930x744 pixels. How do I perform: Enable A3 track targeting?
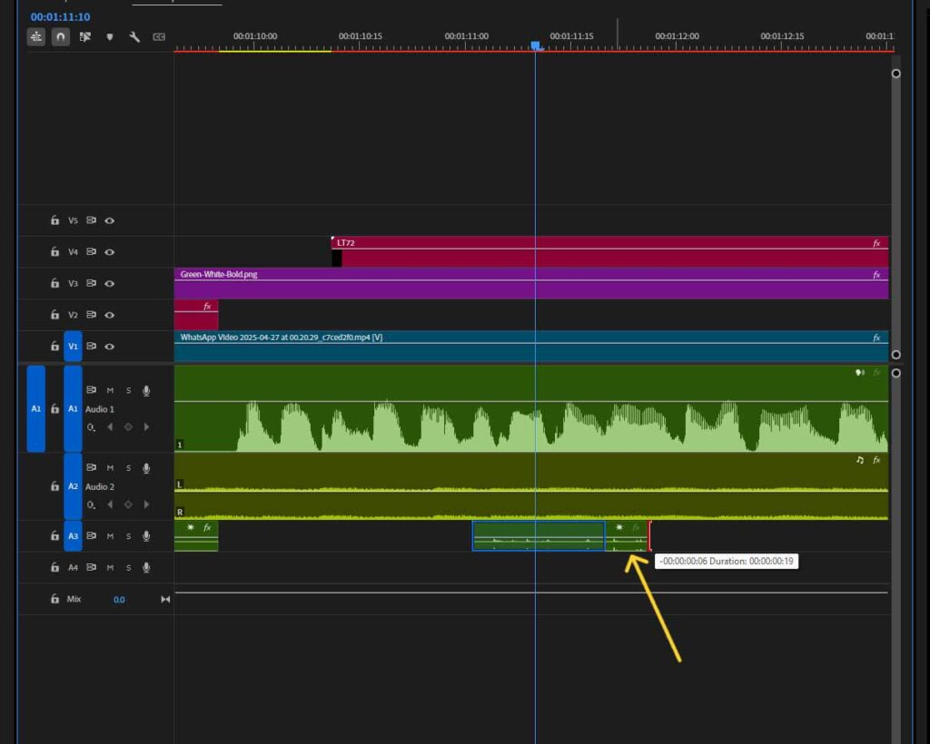point(73,536)
